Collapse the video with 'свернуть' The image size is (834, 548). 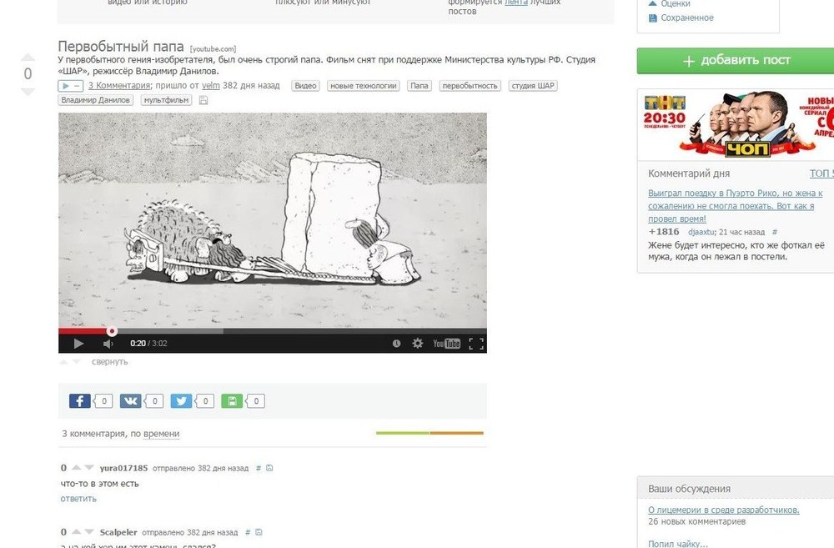pyautogui.click(x=109, y=362)
